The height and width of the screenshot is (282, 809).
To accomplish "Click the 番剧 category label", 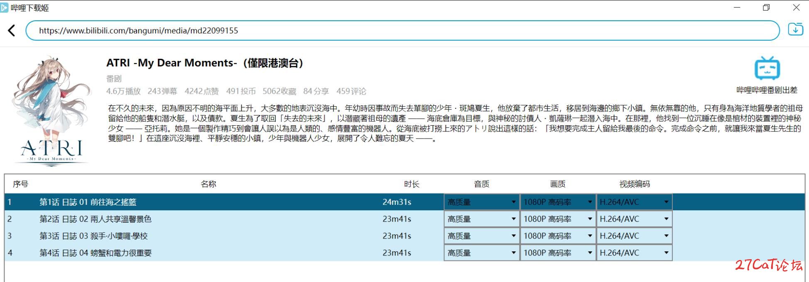I will click(114, 78).
